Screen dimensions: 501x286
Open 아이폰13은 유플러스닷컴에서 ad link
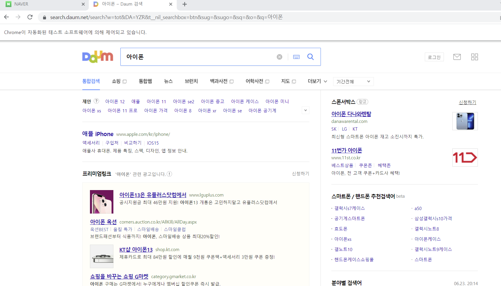(153, 195)
